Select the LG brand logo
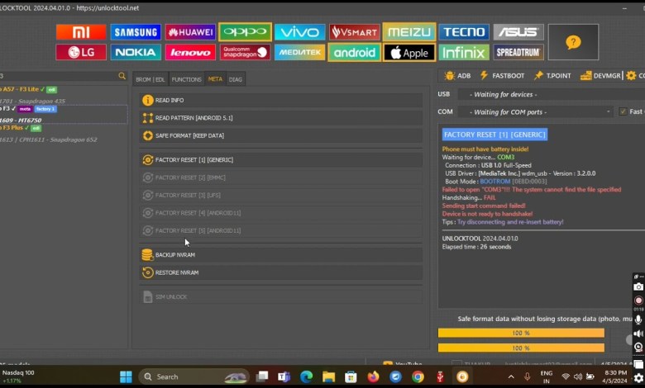Viewport: 645px width, 388px height. pos(81,52)
